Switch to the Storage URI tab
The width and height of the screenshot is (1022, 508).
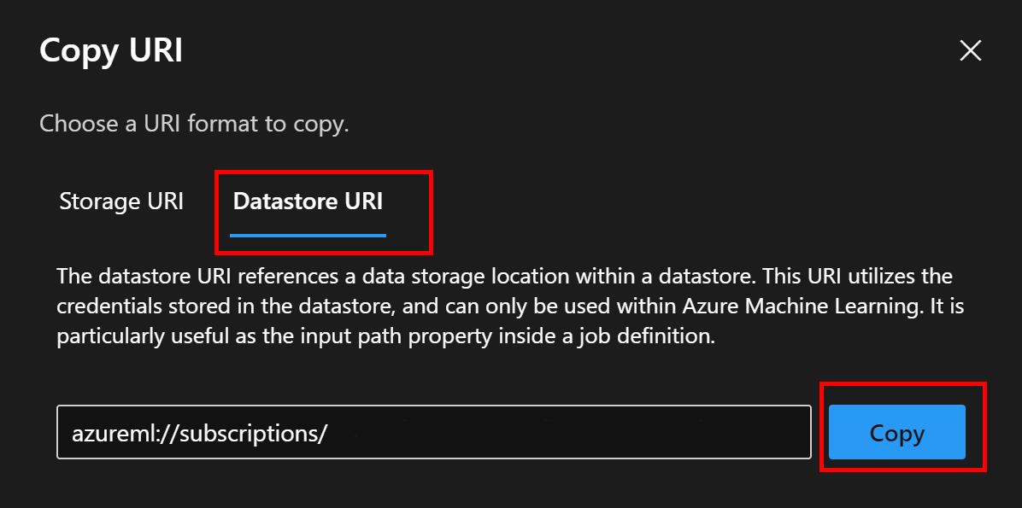(x=121, y=201)
